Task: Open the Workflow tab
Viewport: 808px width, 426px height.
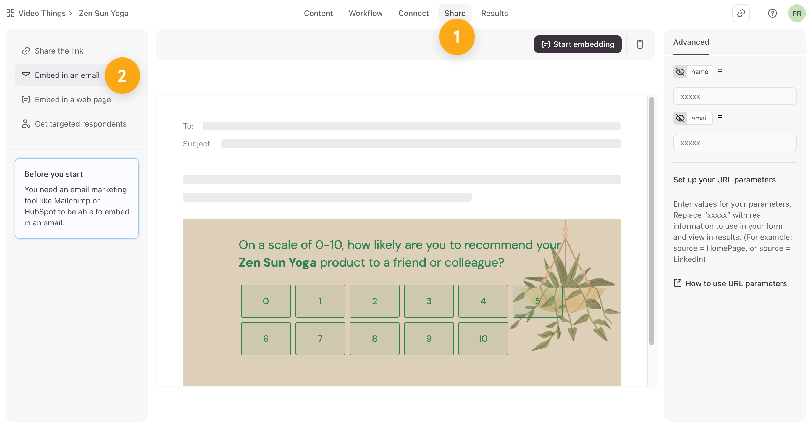Action: 365,13
